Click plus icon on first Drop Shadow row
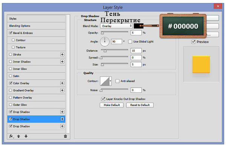This screenshot has height=147, width=226. 62,112
